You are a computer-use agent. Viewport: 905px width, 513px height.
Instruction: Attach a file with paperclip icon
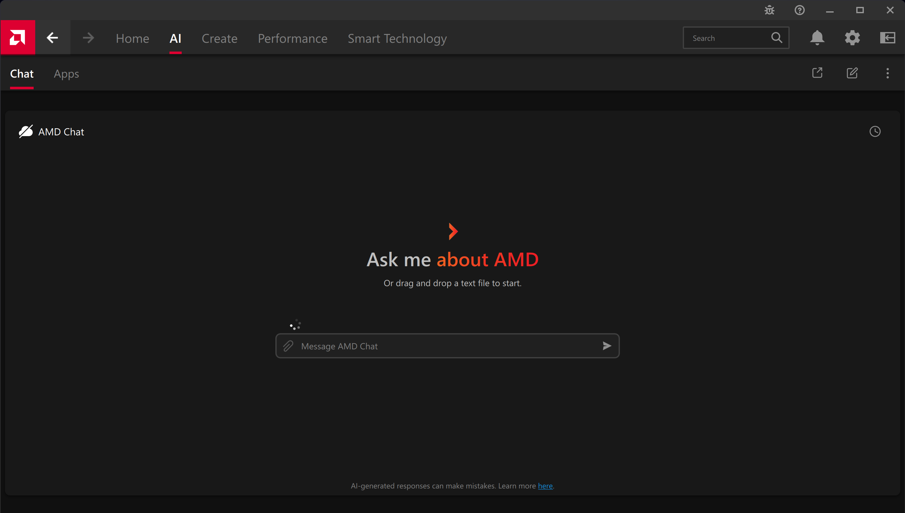tap(288, 346)
